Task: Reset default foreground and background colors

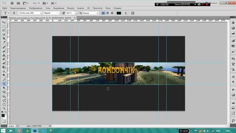Action: [x=2, y=112]
